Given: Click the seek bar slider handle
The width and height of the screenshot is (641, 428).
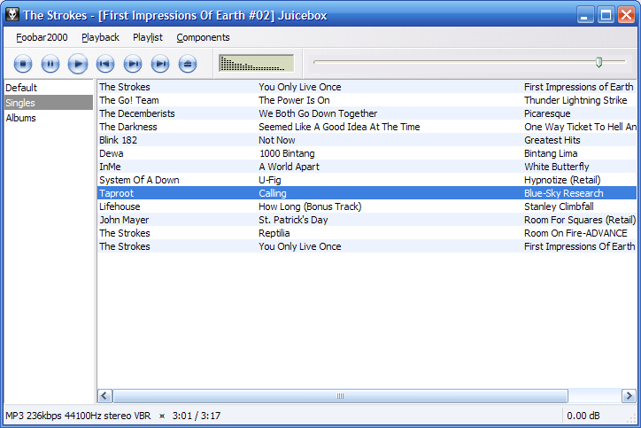Looking at the screenshot, I should pyautogui.click(x=599, y=62).
